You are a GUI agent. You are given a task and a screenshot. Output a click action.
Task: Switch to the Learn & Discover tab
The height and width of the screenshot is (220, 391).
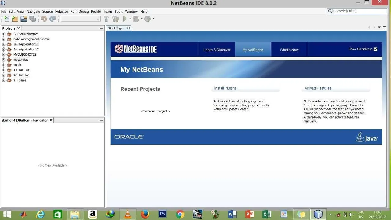tap(217, 50)
